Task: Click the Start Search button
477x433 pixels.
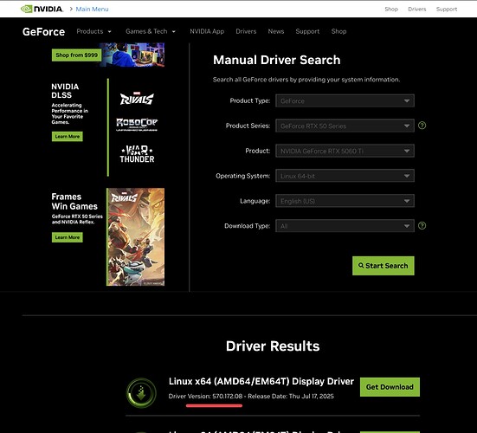Action: coord(384,266)
